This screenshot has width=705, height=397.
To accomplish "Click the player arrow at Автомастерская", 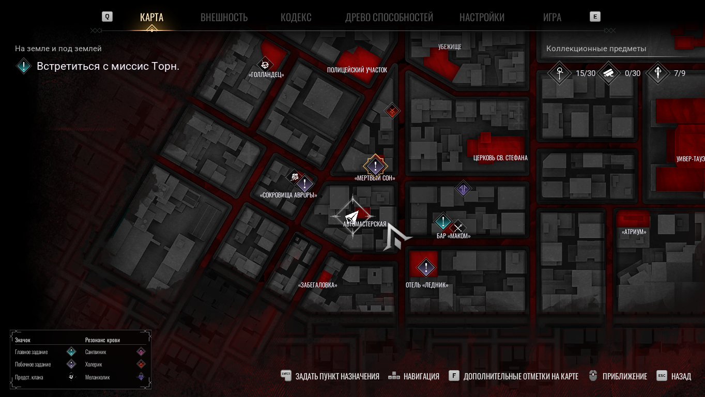I will click(x=352, y=216).
